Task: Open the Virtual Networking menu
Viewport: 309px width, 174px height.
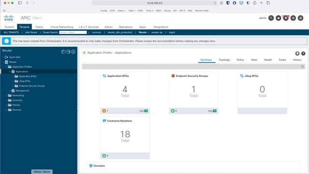Action: [62, 27]
